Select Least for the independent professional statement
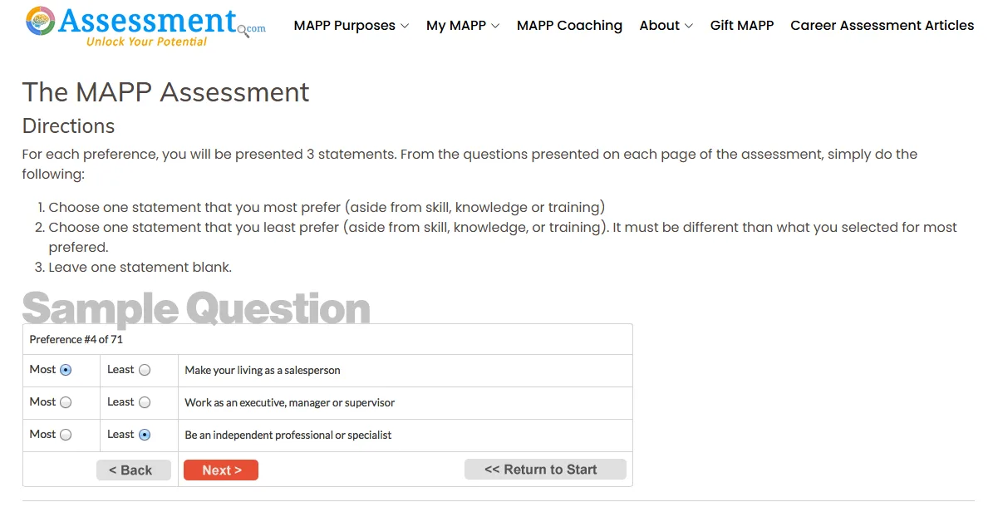The height and width of the screenshot is (507, 993). tap(143, 435)
